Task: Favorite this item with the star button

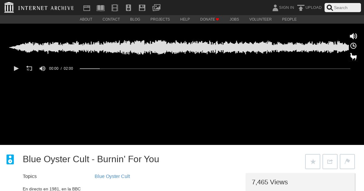Action: click(x=313, y=162)
